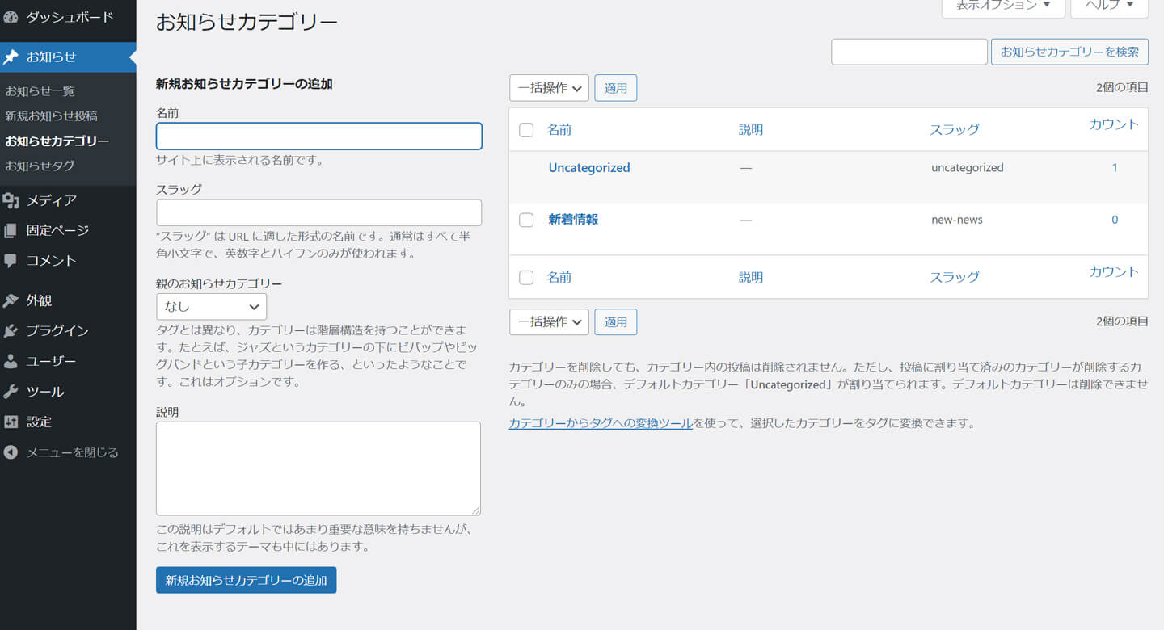Image resolution: width=1164 pixels, height=630 pixels.
Task: Click the 固定ページ pages icon
Action: point(11,230)
